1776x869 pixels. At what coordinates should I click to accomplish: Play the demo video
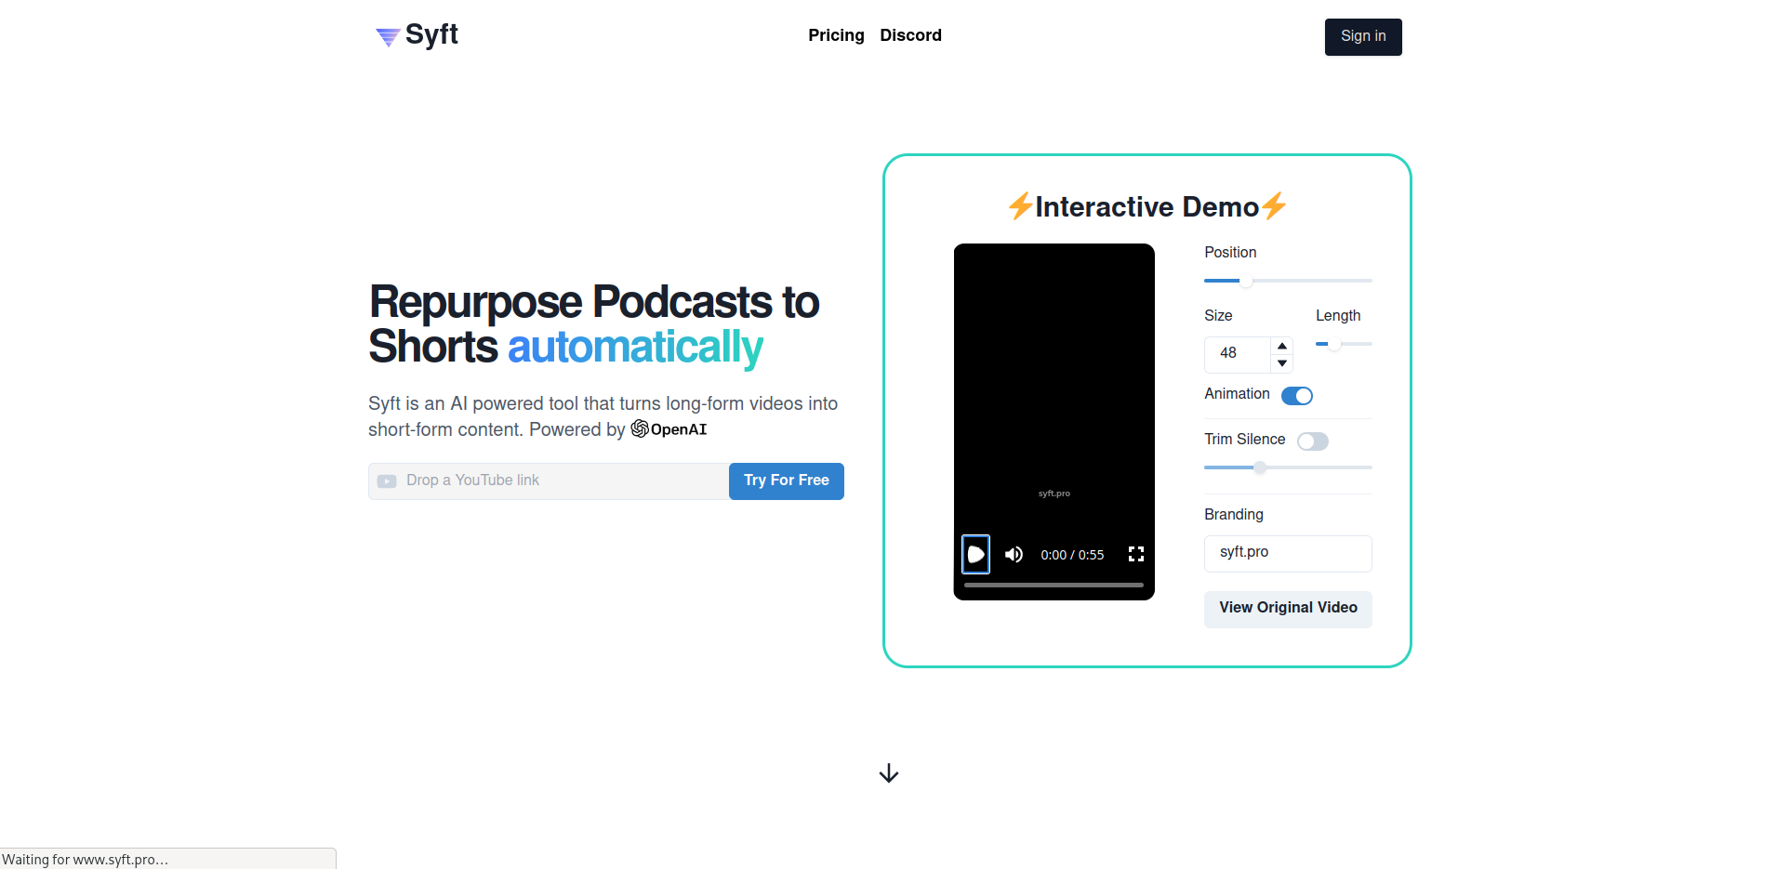[975, 555]
